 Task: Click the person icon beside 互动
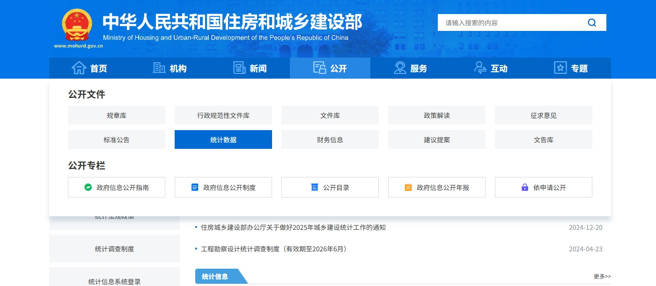tap(480, 68)
